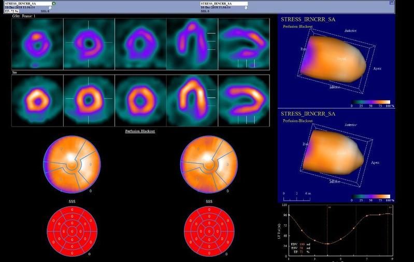Select the left STRESS_IRNCRR_SA dataset title field
The image size is (414, 262).
tap(27, 3)
